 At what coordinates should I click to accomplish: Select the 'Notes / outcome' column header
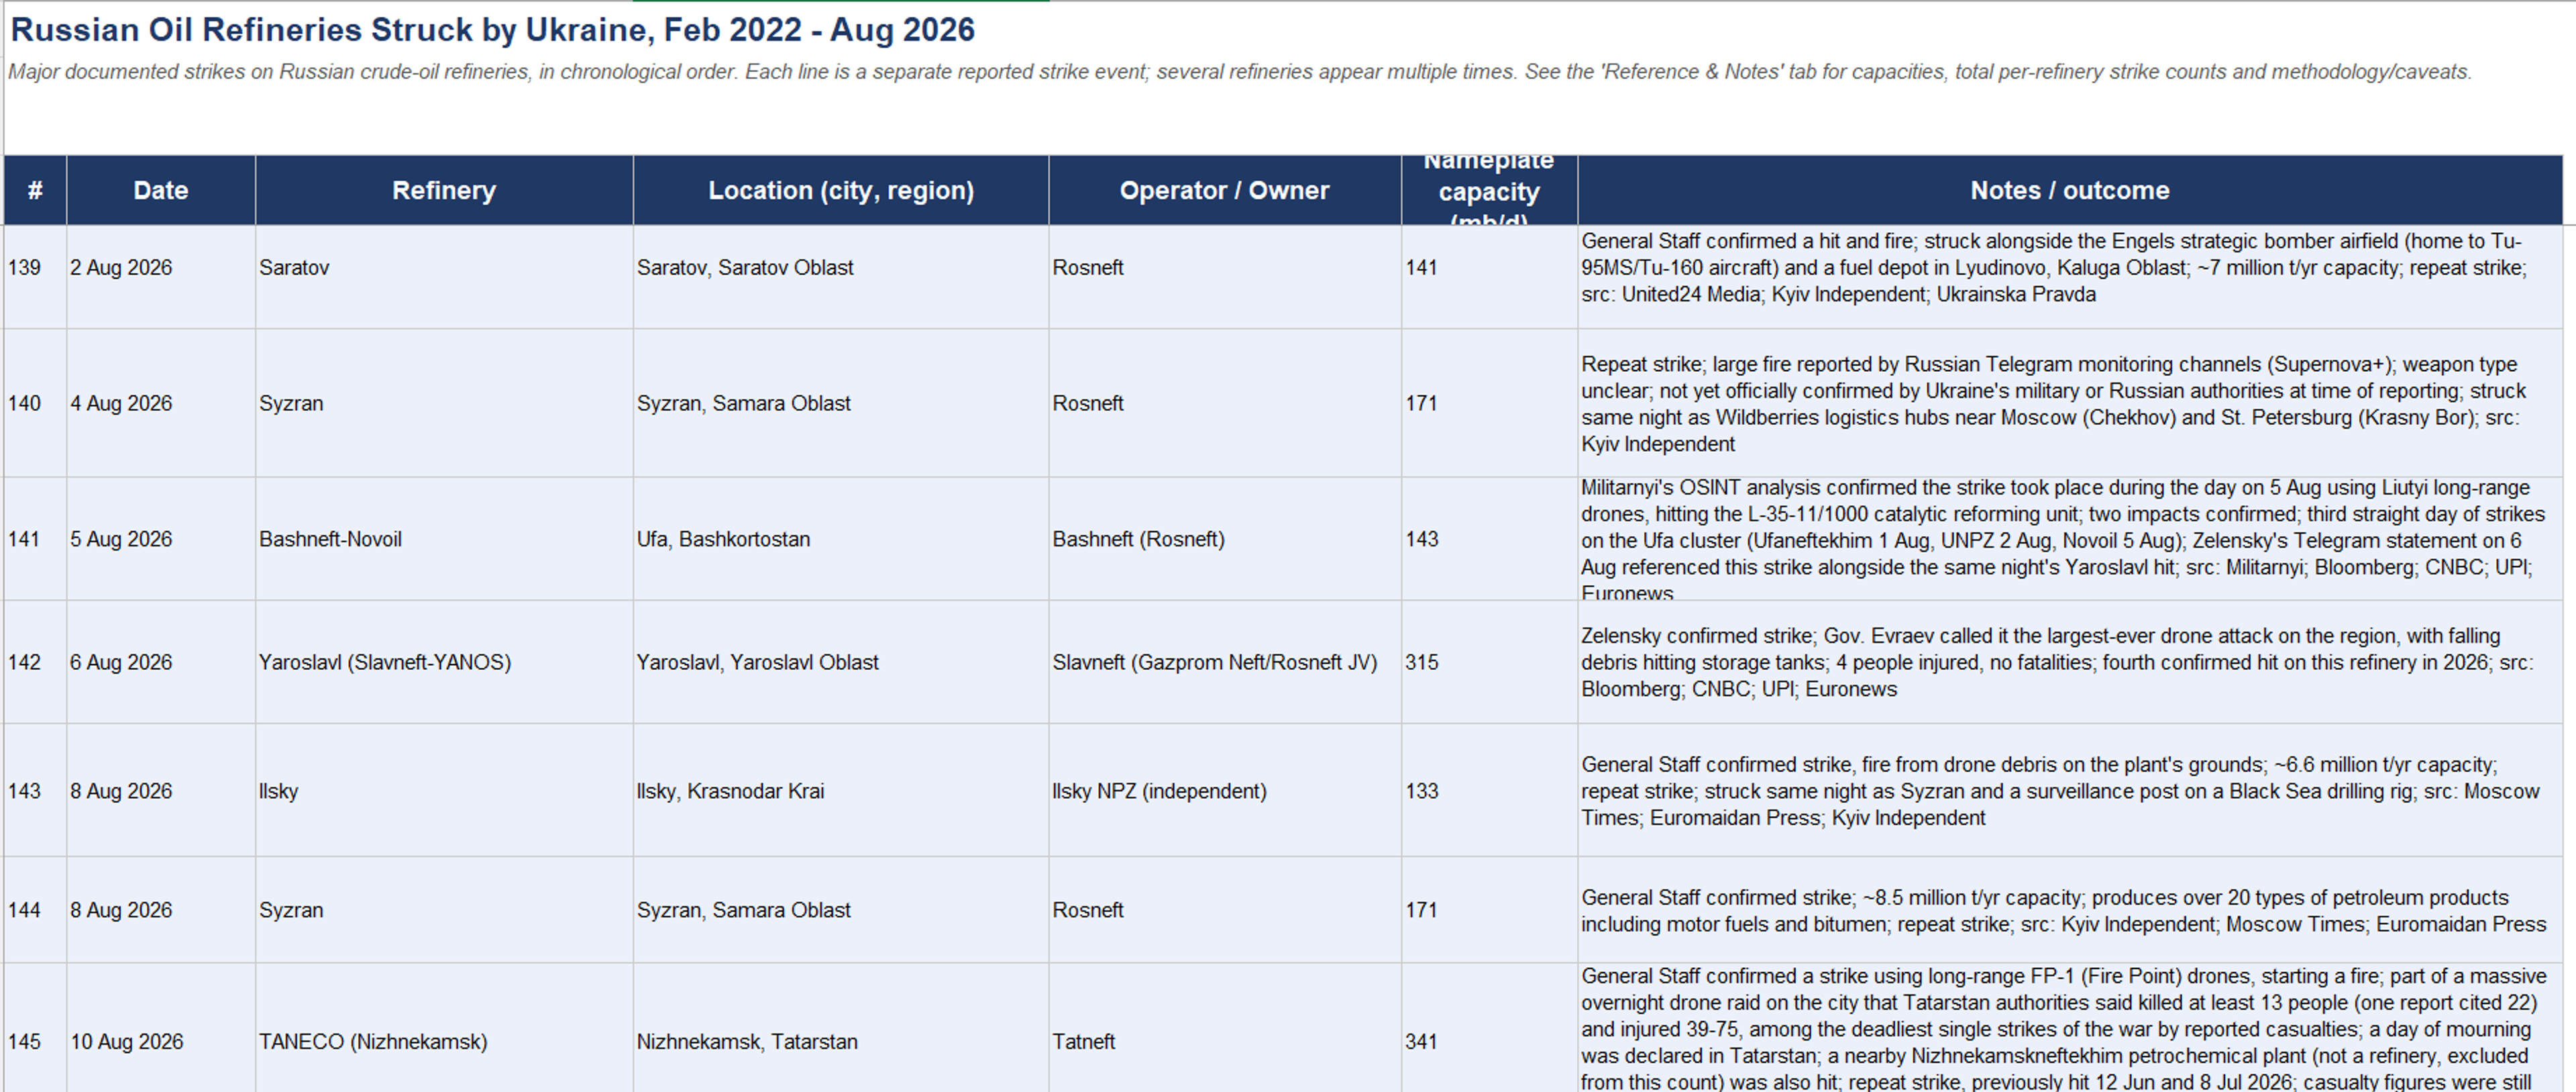tap(2070, 190)
